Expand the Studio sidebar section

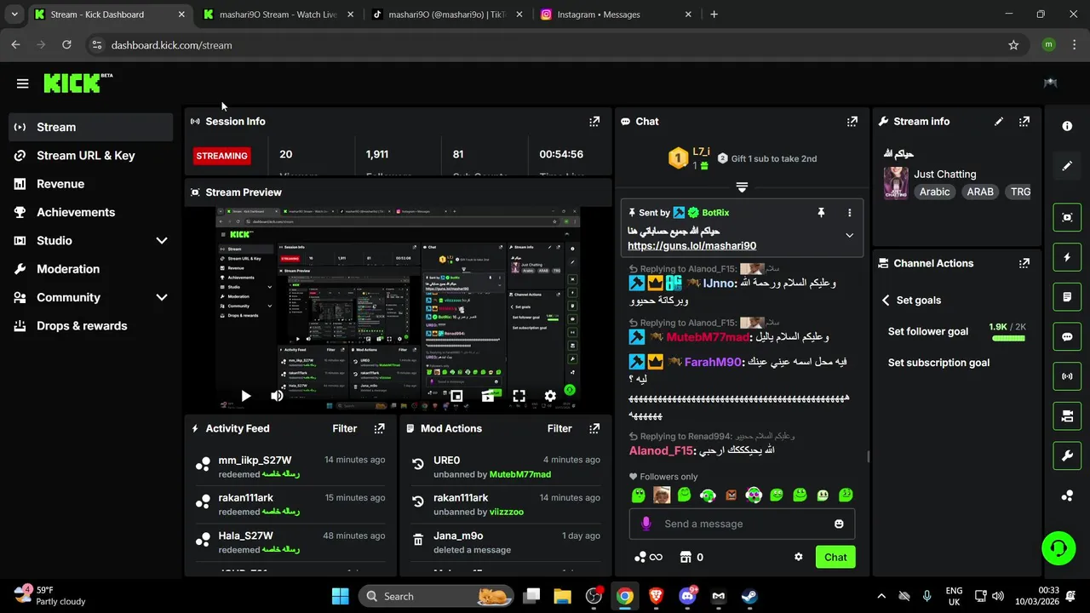tap(161, 241)
